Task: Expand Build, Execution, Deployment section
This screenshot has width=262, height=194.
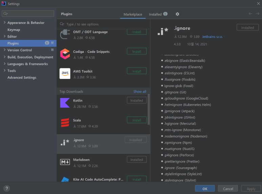Action: 4,57
